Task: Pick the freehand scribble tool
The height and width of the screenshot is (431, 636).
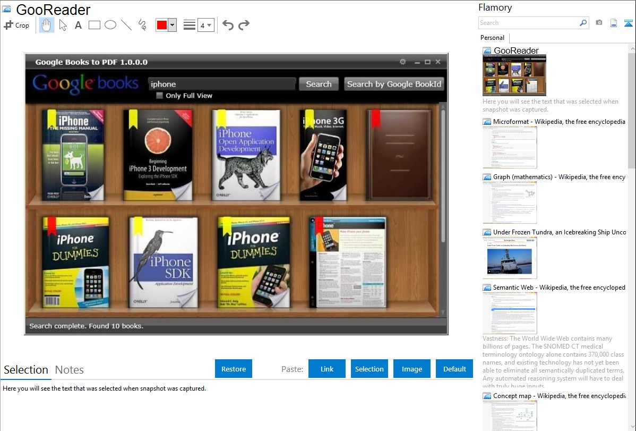Action: (142, 25)
